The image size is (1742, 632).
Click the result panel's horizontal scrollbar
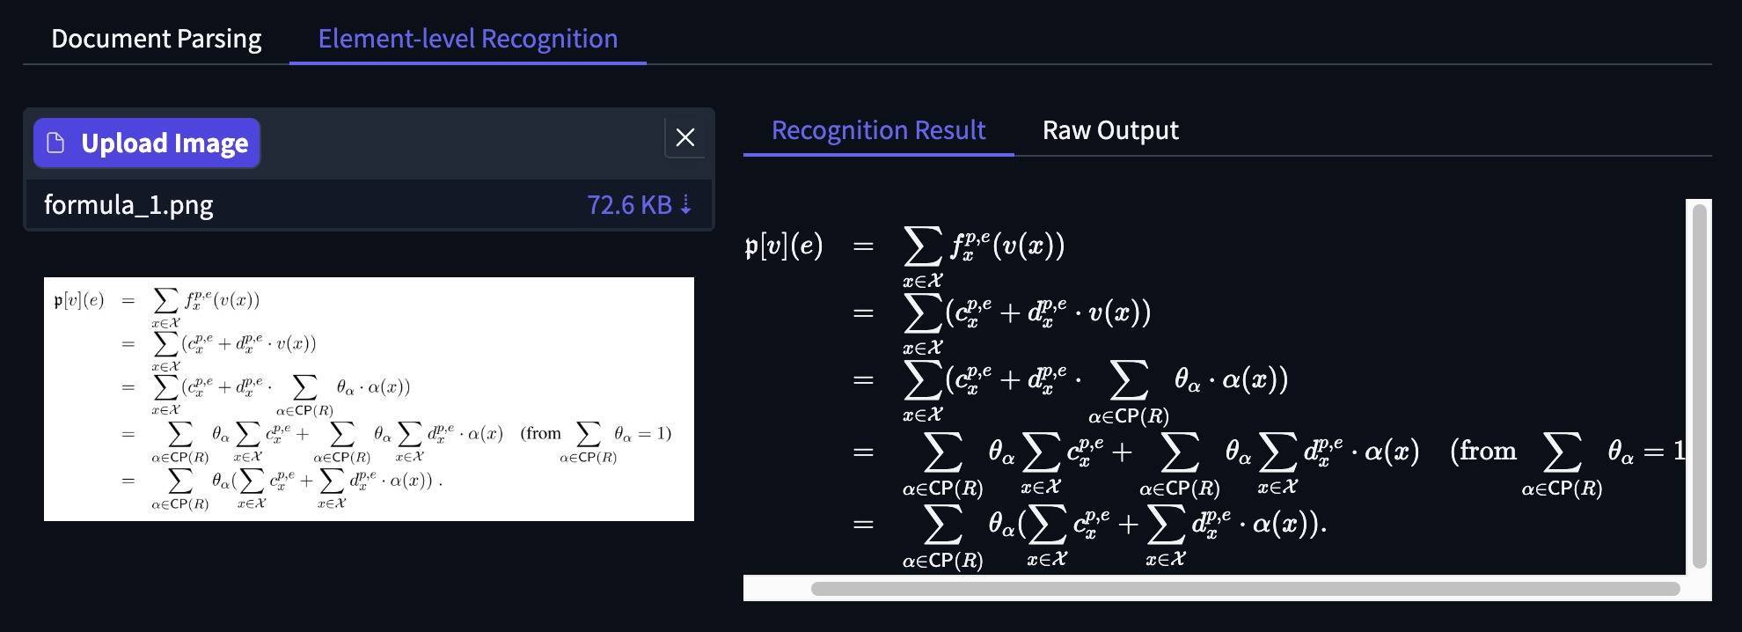coord(1244,589)
